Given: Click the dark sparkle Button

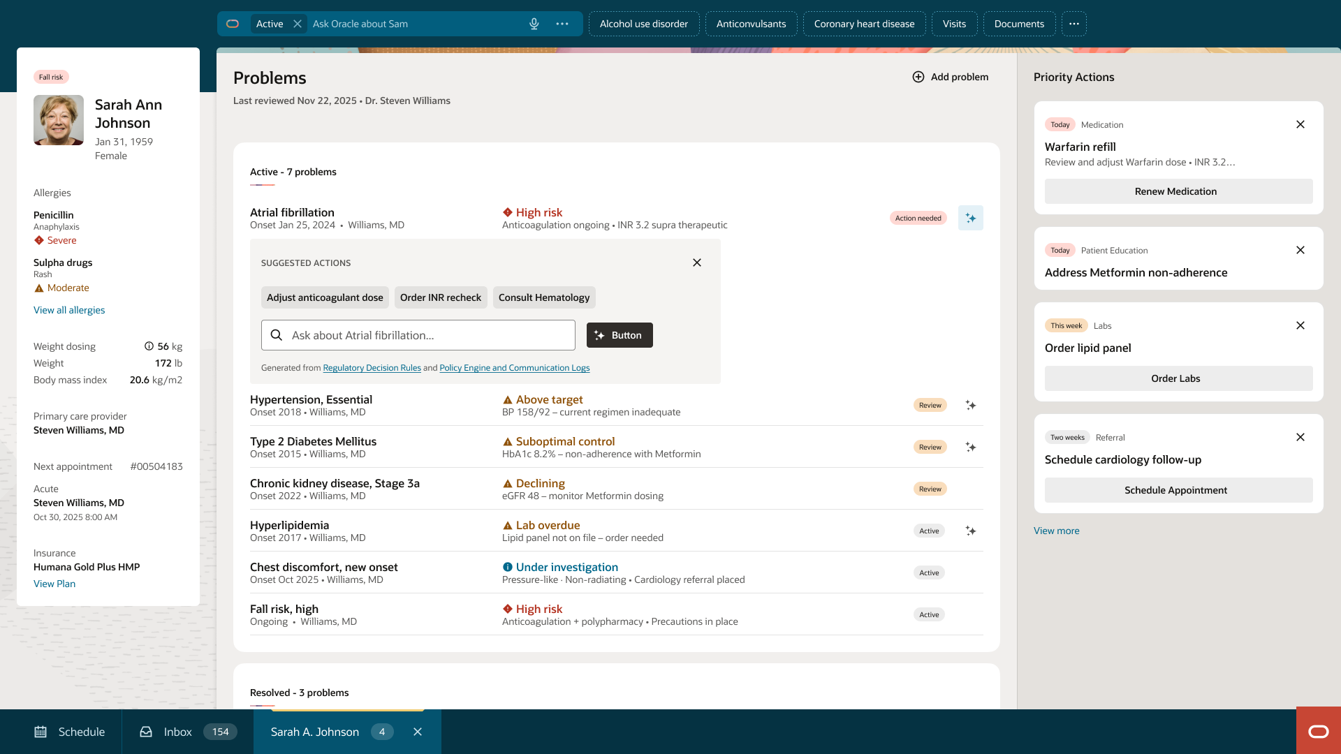Looking at the screenshot, I should coord(620,335).
